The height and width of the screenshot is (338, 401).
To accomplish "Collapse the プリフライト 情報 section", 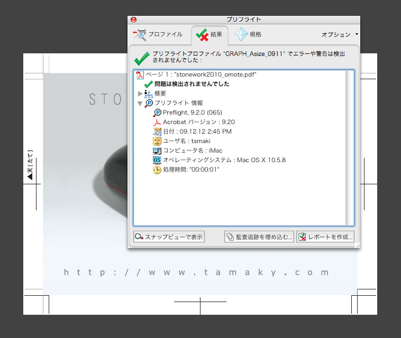I will point(140,103).
